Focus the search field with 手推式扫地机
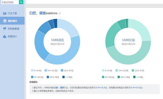 coord(10,2)
